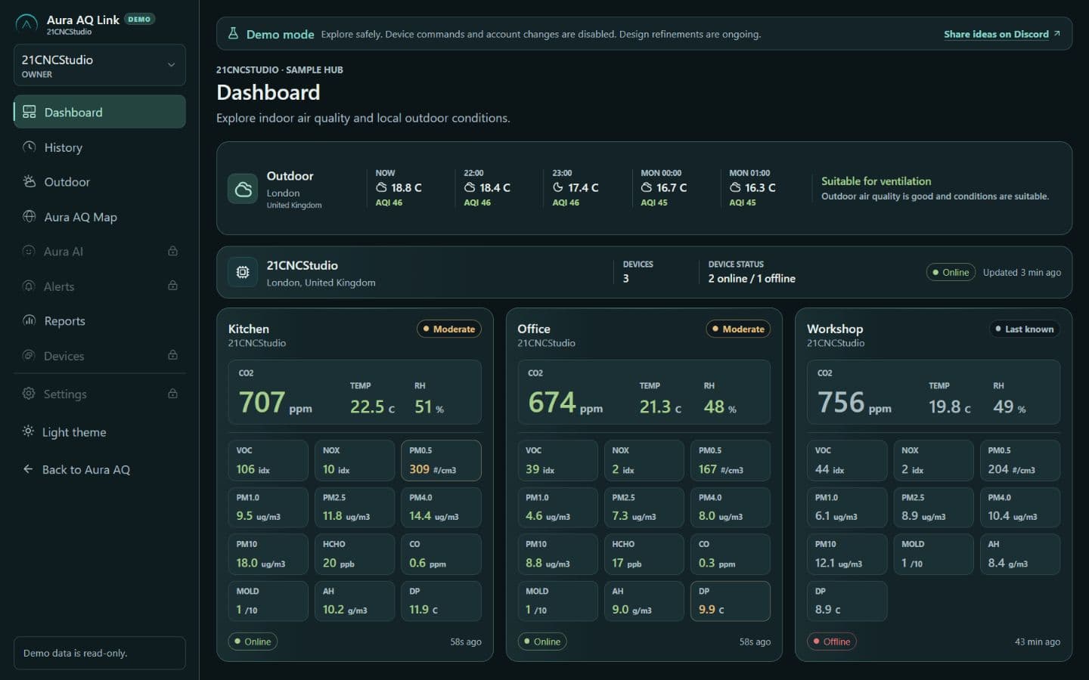Click the Reports chart icon
This screenshot has height=680, width=1089.
tap(29, 320)
